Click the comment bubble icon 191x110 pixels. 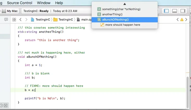(x=6, y=20)
